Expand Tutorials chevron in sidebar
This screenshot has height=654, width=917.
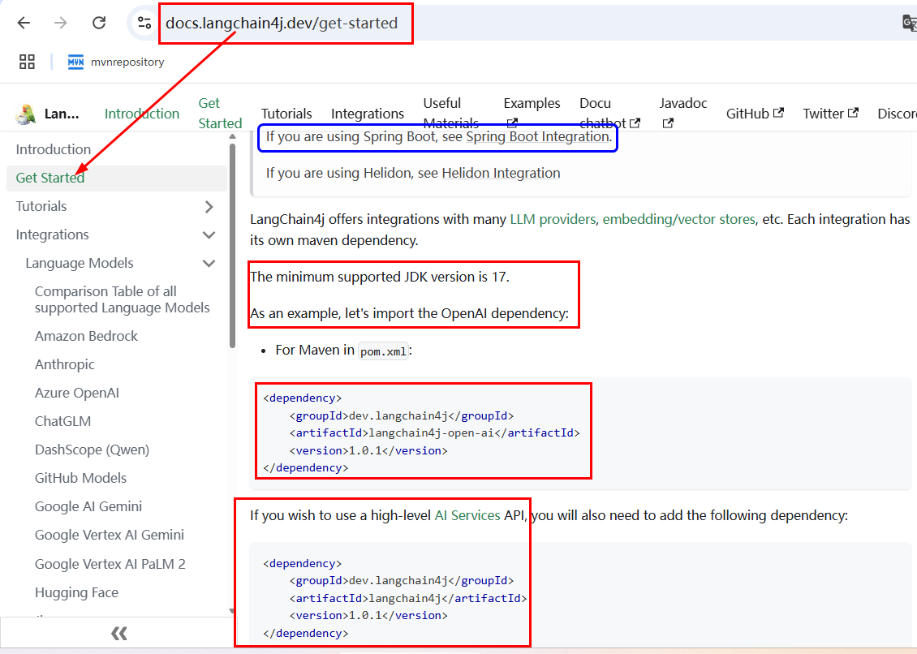[x=209, y=206]
